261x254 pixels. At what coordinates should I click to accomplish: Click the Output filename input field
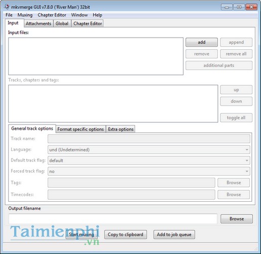113,219
